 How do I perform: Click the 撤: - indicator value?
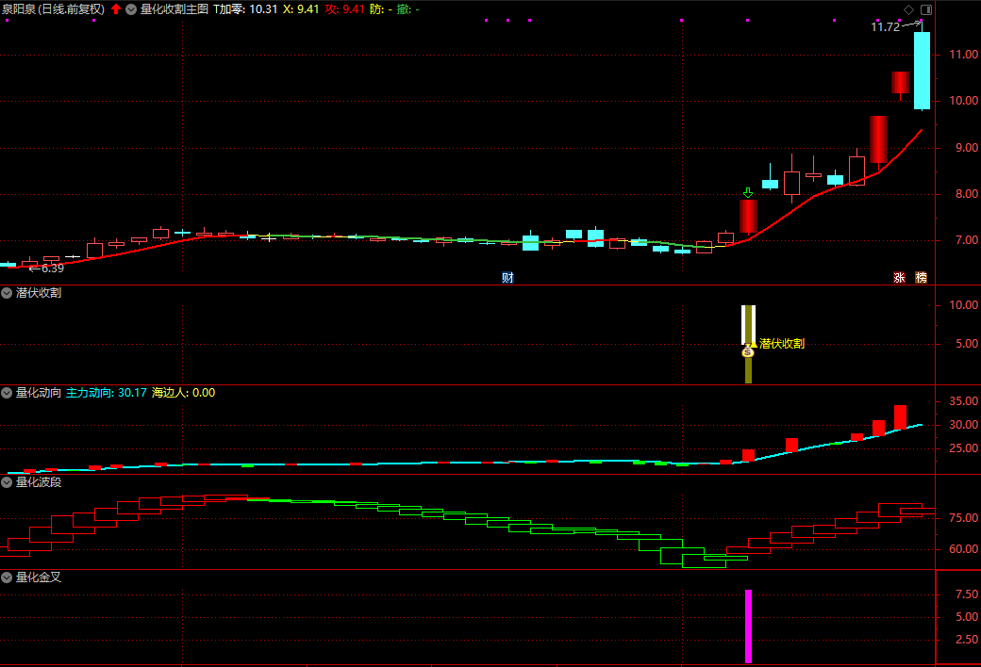[x=407, y=9]
